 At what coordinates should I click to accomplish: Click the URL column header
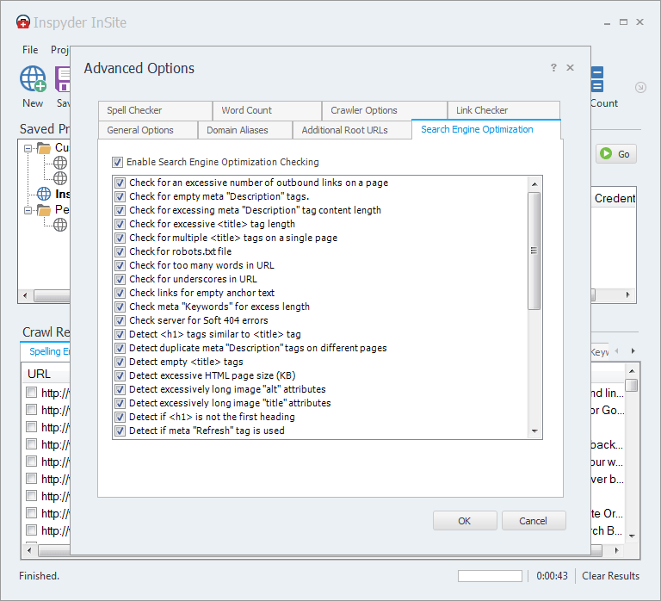[39, 374]
